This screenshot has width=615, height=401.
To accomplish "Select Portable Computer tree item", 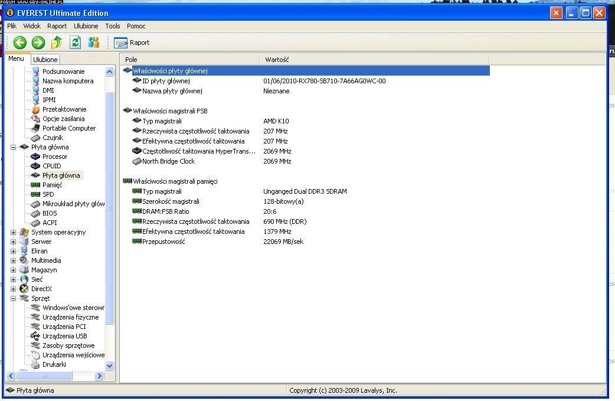I will click(x=69, y=128).
